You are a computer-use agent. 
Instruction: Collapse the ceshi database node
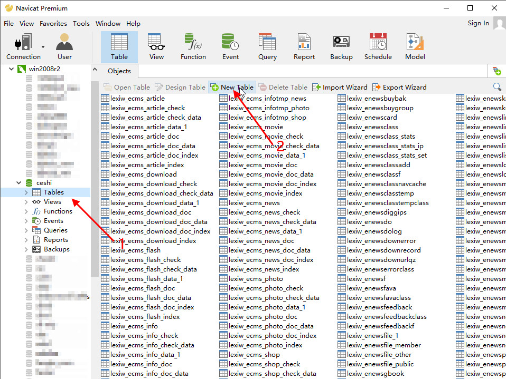tap(18, 183)
